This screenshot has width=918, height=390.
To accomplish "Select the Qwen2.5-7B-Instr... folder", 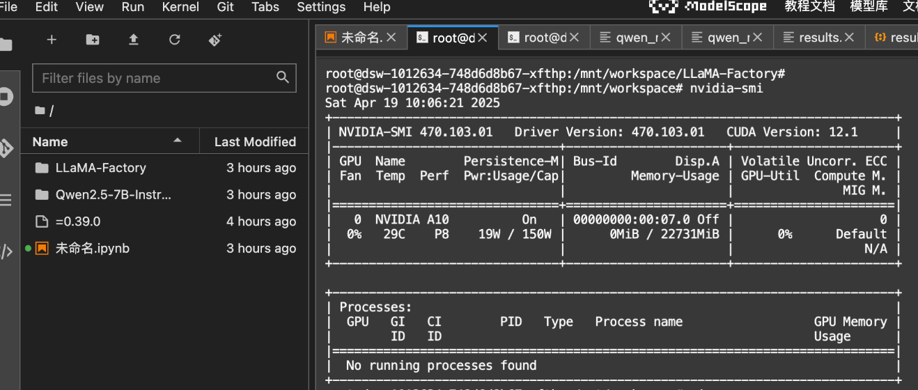I will click(164, 194).
